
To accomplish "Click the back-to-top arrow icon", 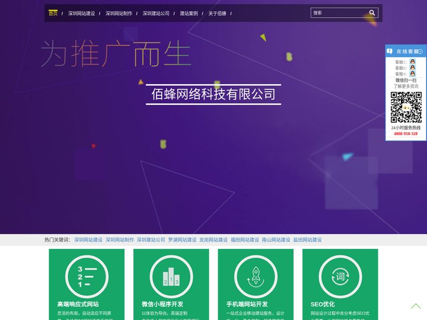I will (416, 306).
